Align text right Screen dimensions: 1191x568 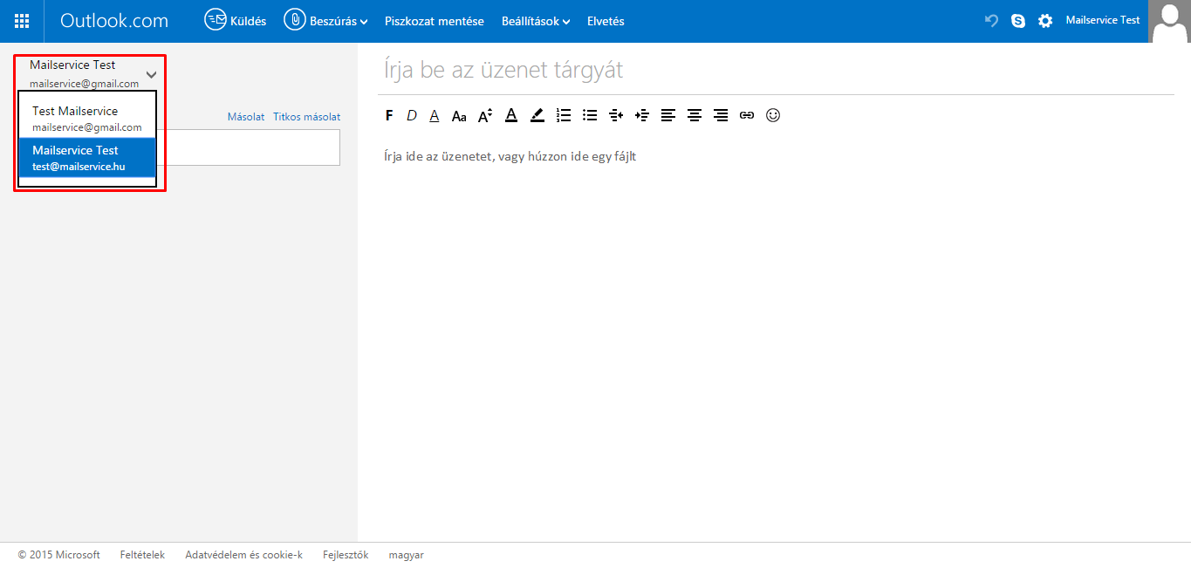(721, 115)
